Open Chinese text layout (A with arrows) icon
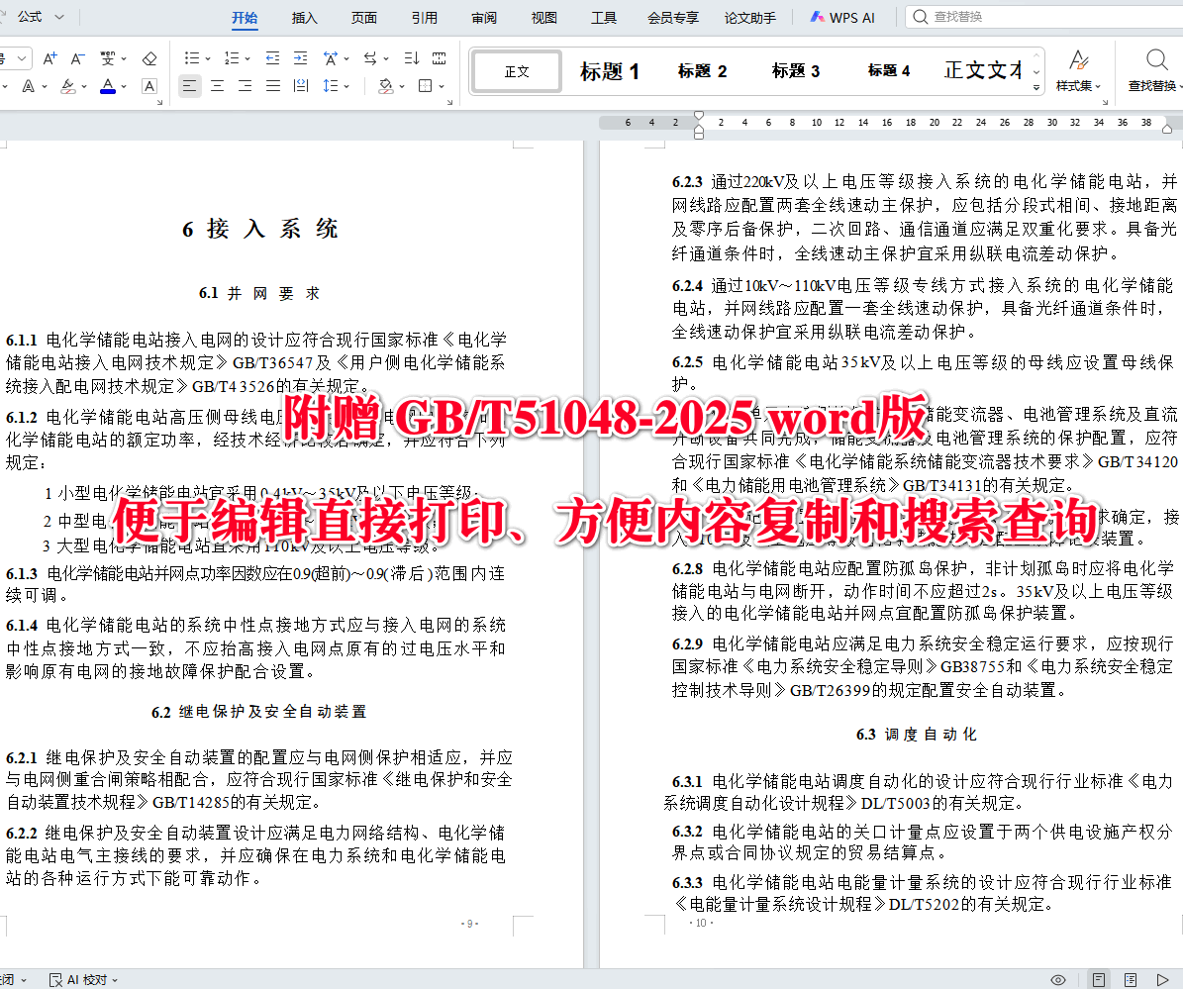Image resolution: width=1183 pixels, height=989 pixels. [331, 58]
